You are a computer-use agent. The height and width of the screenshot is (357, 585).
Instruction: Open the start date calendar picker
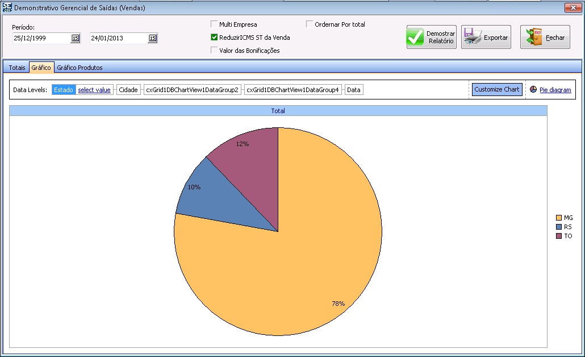click(75, 38)
